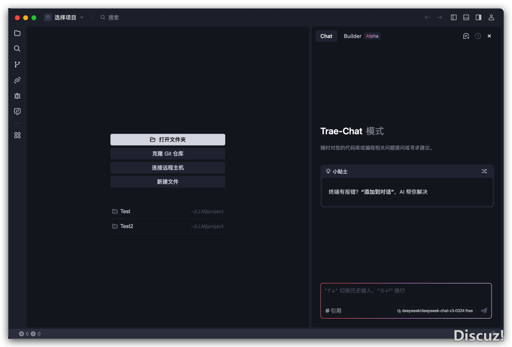Viewport: 512px width, 347px height.
Task: Start a new chat session
Action: pyautogui.click(x=466, y=36)
